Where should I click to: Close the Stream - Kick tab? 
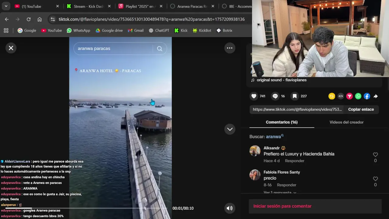point(109,6)
